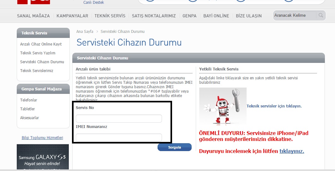The image size is (335, 171).
Task: Click the Servis No input field
Action: pyautogui.click(x=119, y=119)
